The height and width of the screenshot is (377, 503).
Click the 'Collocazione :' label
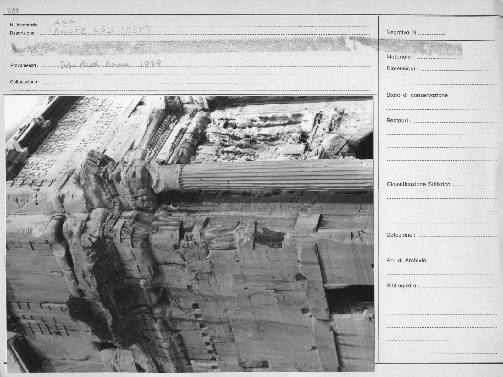pyautogui.click(x=25, y=82)
